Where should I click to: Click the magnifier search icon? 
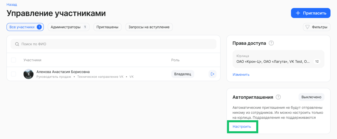[17, 44]
